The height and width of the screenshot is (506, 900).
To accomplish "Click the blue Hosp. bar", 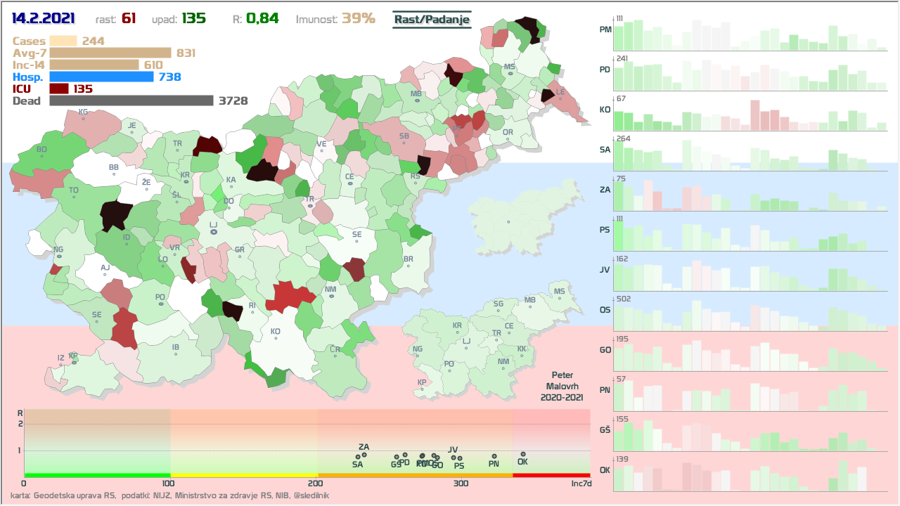I will pyautogui.click(x=101, y=77).
